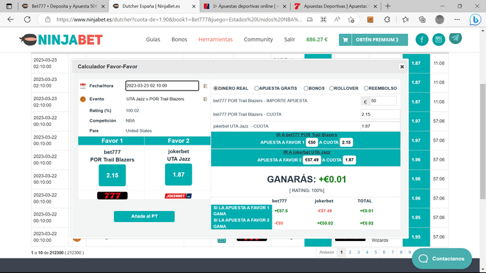Open the Community menu
The height and width of the screenshot is (273, 486).
(258, 40)
